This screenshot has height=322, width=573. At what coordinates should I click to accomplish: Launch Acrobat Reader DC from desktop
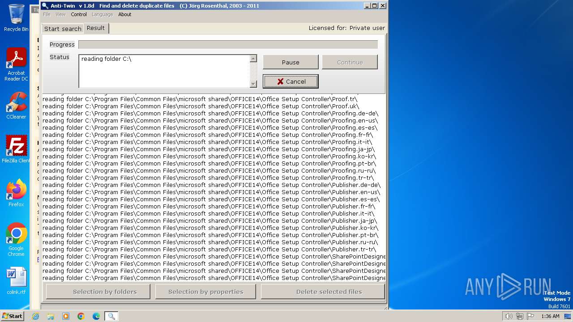pyautogui.click(x=16, y=64)
